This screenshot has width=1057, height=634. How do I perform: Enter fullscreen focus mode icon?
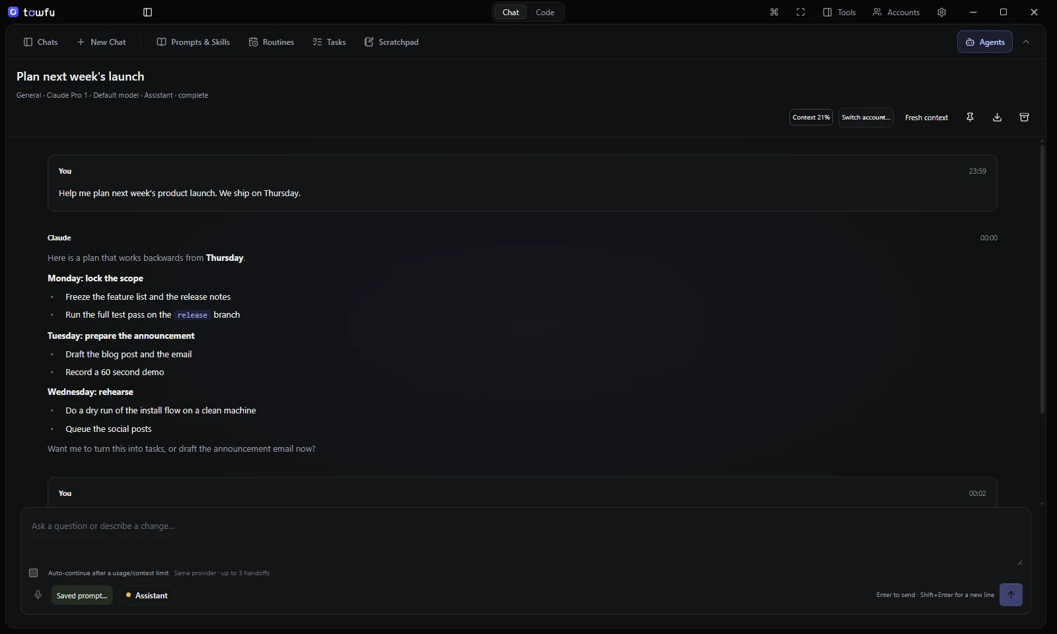pos(801,12)
